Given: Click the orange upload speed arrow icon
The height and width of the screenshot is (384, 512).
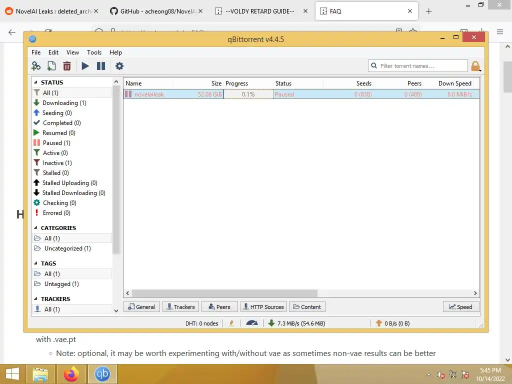Looking at the screenshot, I should [379, 323].
